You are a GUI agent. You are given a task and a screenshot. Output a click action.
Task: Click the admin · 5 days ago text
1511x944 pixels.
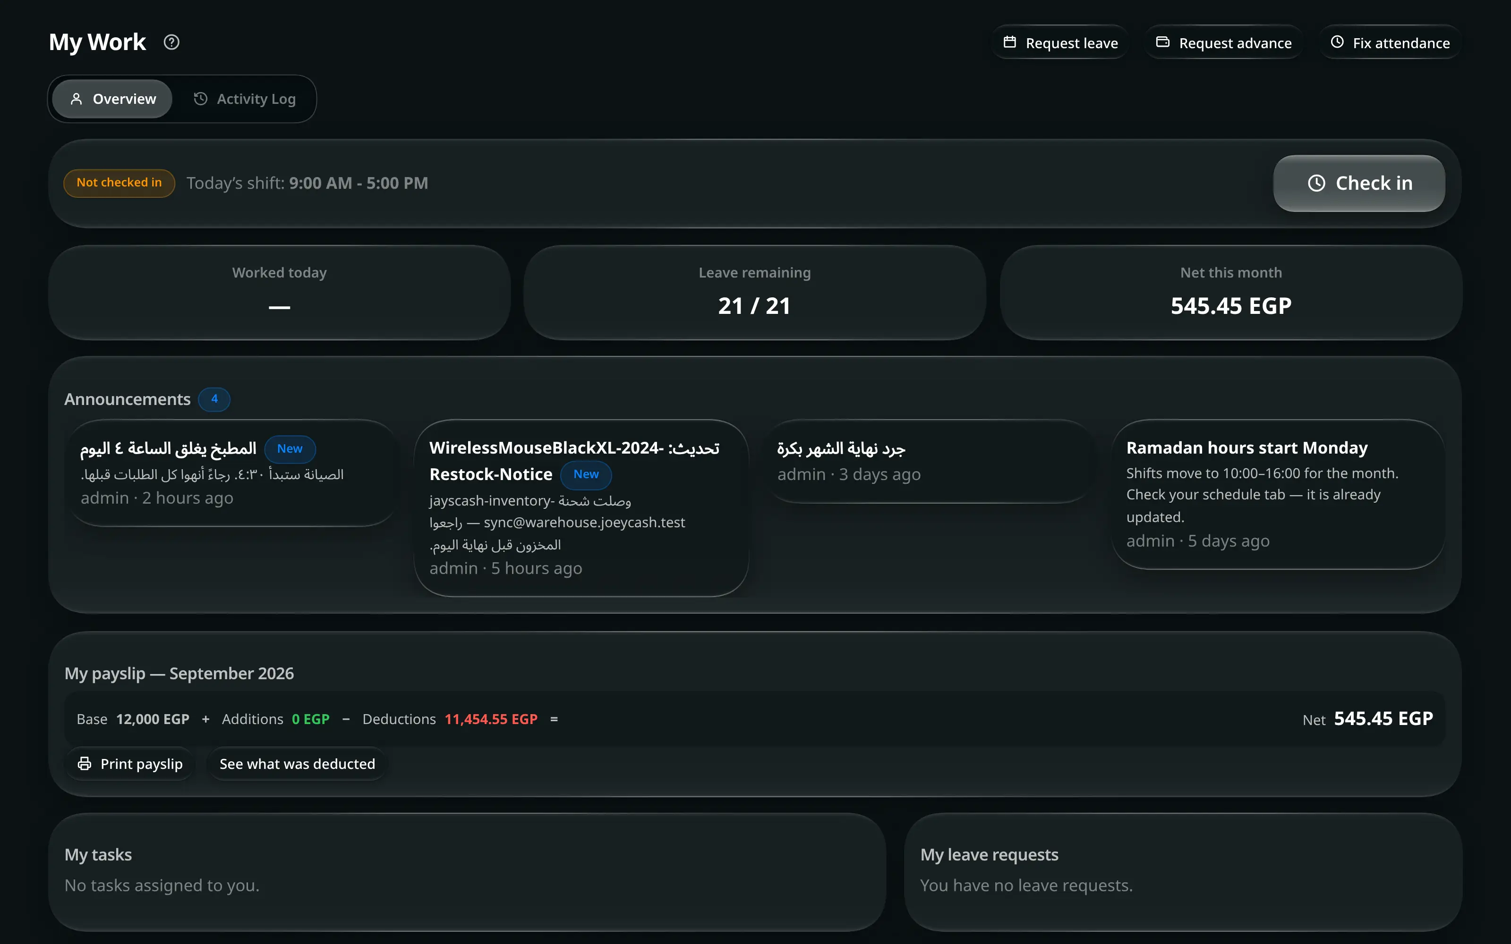1197,541
